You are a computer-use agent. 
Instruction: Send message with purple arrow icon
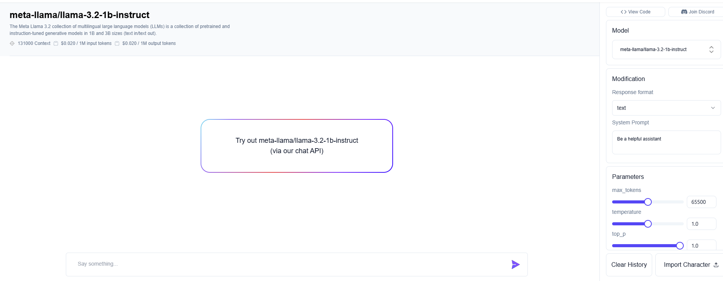[x=515, y=264]
